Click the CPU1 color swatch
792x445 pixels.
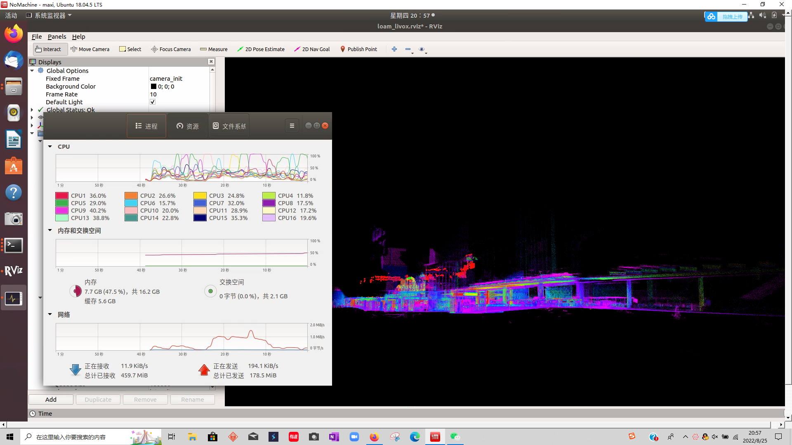[x=62, y=196]
